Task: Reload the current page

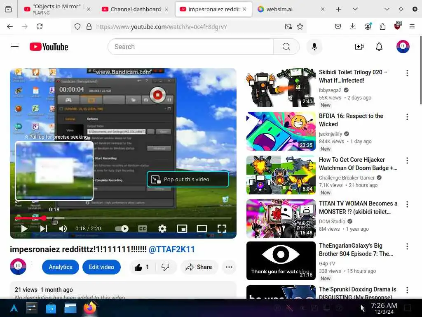Action: (40, 26)
